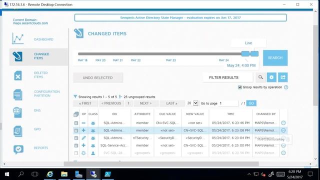Check the SQL-Service-Acc row checkbox
This screenshot has height=180, width=320.
pyautogui.click(x=76, y=145)
